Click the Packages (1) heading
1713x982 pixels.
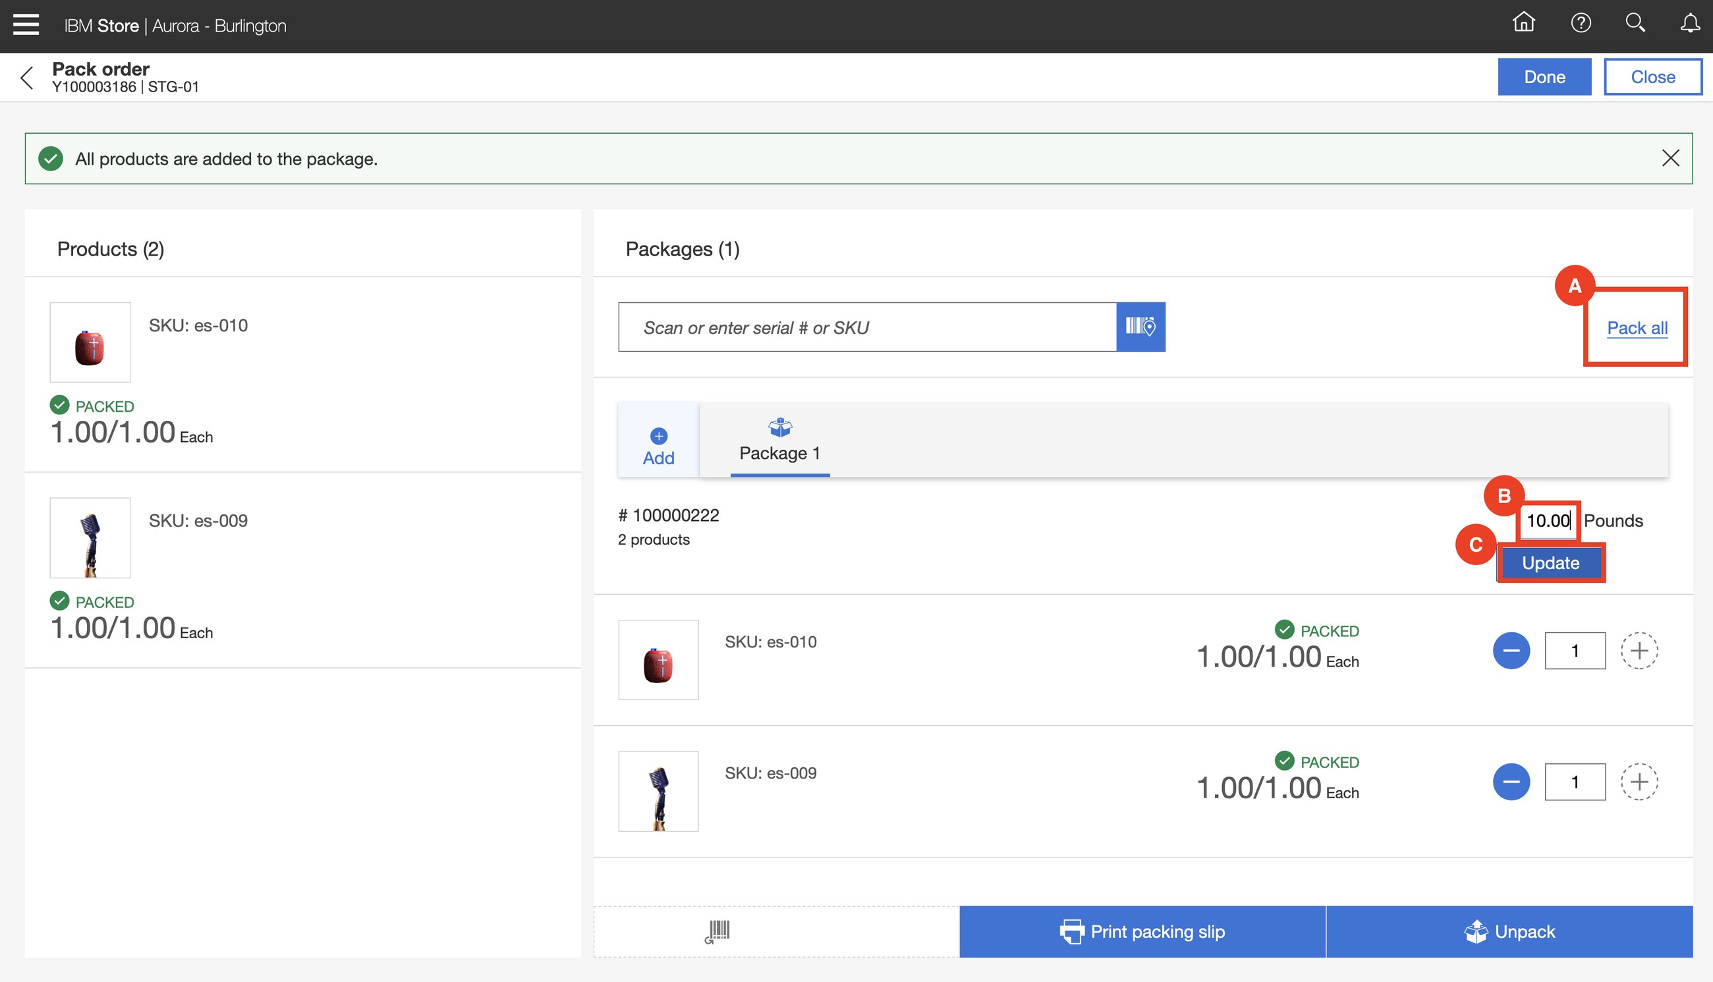tap(683, 250)
